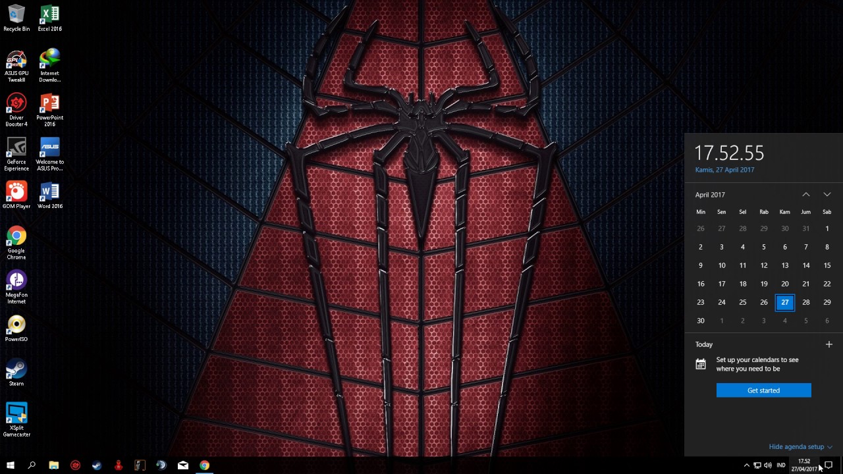Select the Internet Download Manager desktop icon
The image size is (843, 474).
50,66
